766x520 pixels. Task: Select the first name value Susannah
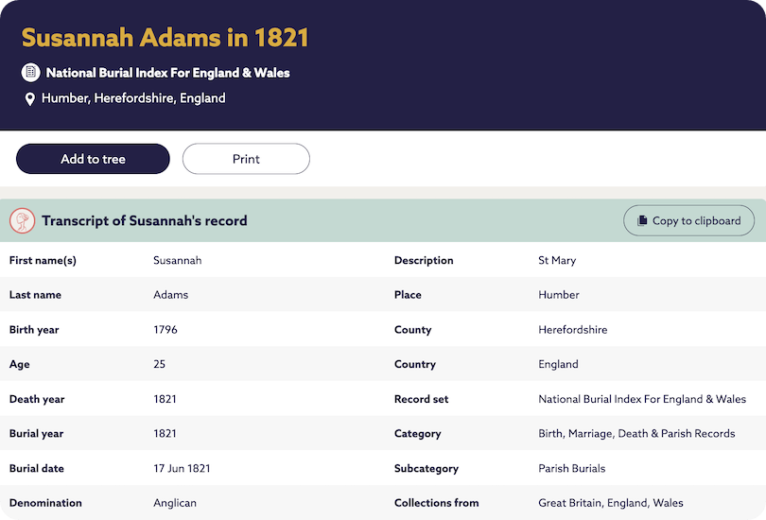coord(178,260)
